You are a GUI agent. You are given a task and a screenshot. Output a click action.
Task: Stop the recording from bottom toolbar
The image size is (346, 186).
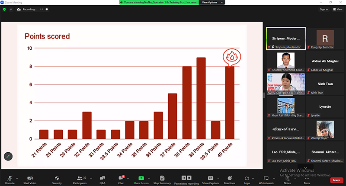click(189, 178)
